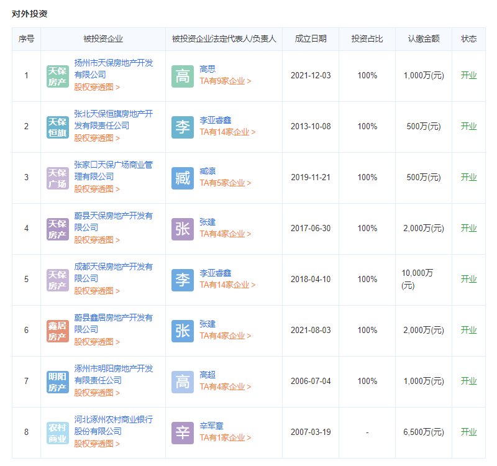Image resolution: width=497 pixels, height=466 pixels.
Task: Click 辛 avatar icon
Action: pyautogui.click(x=182, y=433)
